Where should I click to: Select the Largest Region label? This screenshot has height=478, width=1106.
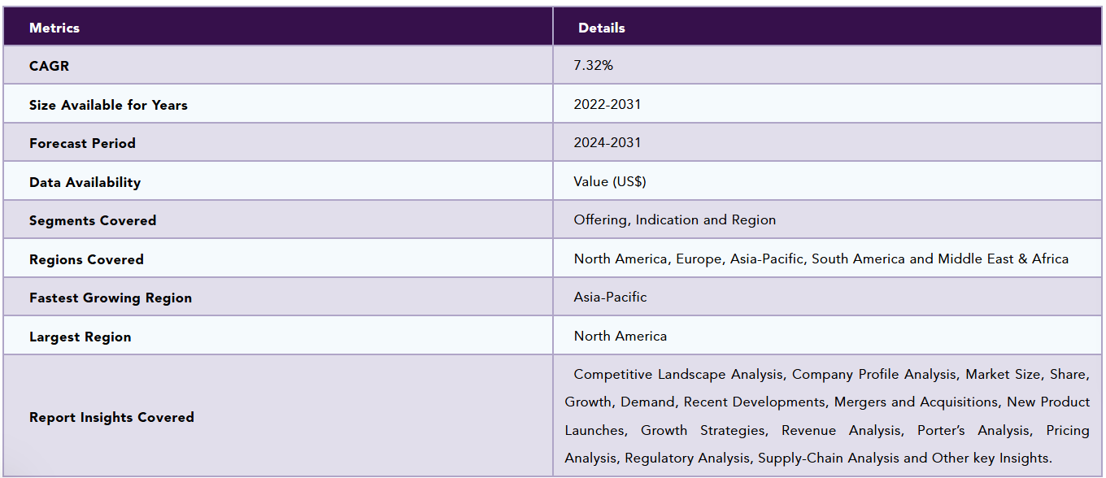pos(80,337)
